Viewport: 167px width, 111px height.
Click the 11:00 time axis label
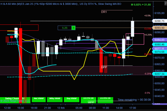[x=106, y=108]
